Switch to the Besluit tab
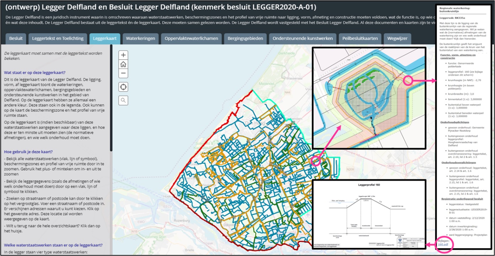The image size is (495, 256). pos(16,38)
